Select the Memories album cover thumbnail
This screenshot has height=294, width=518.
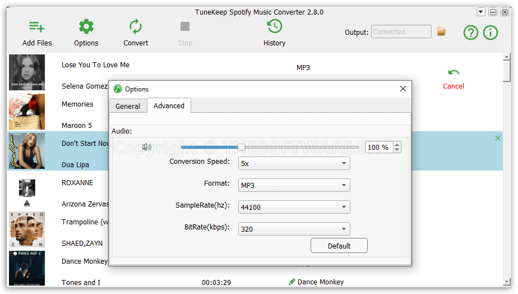27,112
